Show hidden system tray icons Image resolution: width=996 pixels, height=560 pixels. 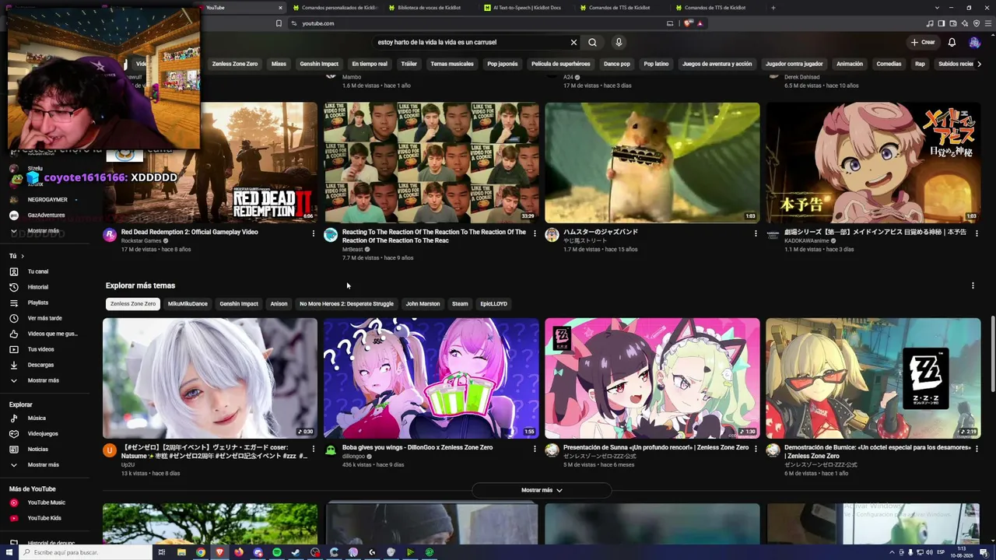point(892,552)
